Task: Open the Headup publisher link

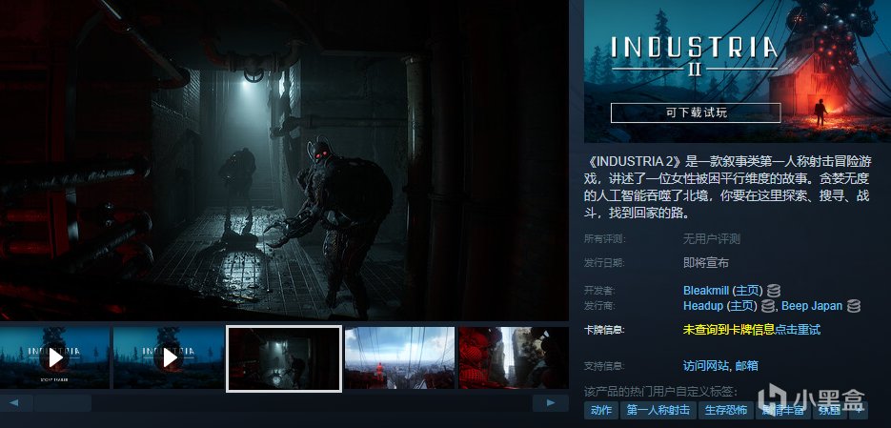Action: point(703,306)
